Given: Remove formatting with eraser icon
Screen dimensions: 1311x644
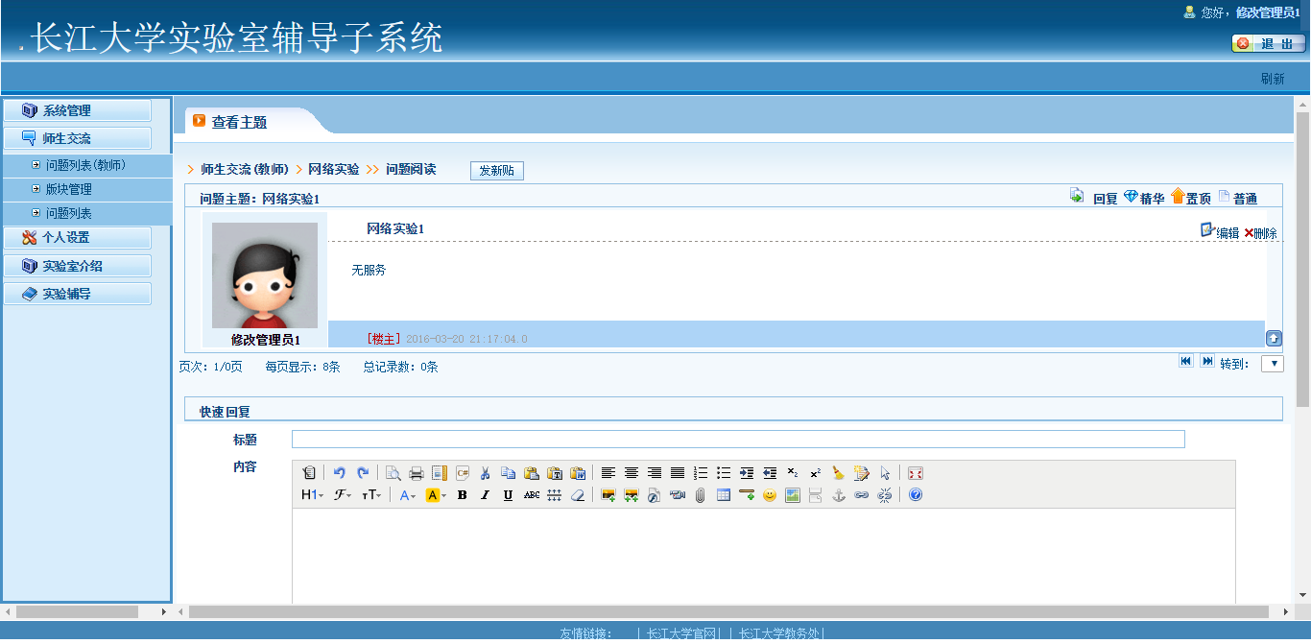Looking at the screenshot, I should click(x=578, y=495).
